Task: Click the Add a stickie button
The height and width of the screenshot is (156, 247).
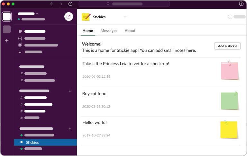Action: click(227, 46)
